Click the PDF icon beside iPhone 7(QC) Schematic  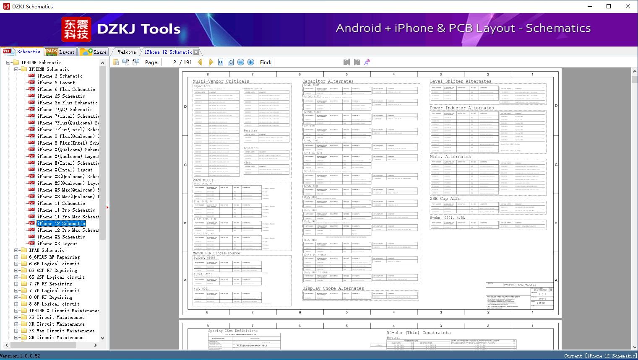(31, 109)
